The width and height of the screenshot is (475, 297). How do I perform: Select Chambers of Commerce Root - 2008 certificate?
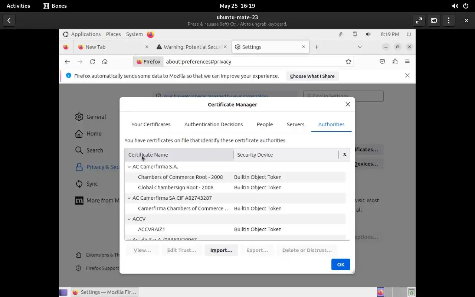pyautogui.click(x=235, y=177)
